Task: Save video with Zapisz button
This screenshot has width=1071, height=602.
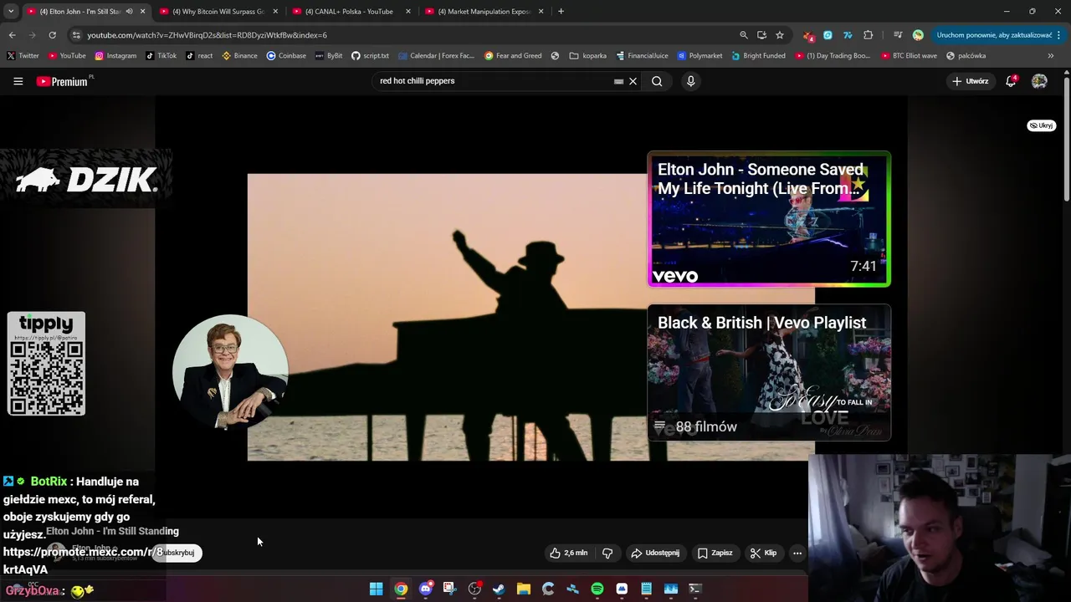Action: tap(715, 553)
